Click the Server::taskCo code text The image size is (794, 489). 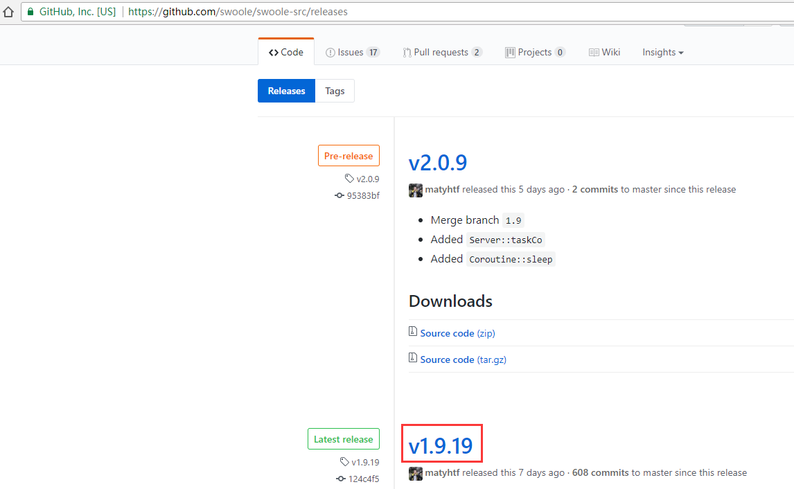pos(505,240)
